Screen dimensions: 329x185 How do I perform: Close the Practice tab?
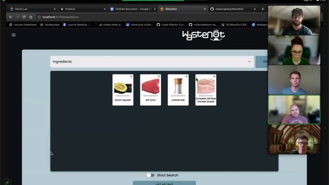pos(104,9)
